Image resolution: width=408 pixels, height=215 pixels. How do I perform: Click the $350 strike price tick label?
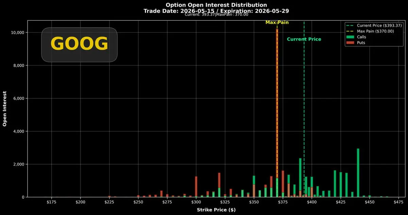click(x=254, y=202)
